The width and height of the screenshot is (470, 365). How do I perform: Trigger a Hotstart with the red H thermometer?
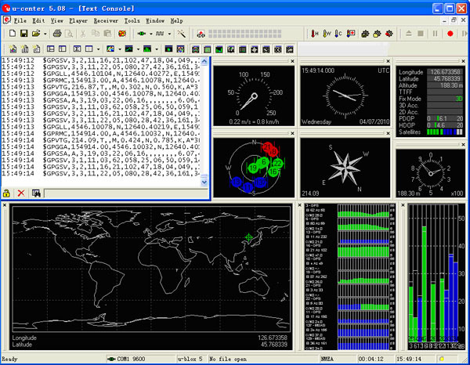[314, 34]
